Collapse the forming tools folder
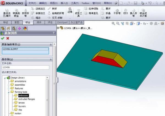 (x=9, y=92)
